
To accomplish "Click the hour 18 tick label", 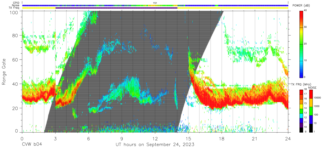I will coord(222,138).
